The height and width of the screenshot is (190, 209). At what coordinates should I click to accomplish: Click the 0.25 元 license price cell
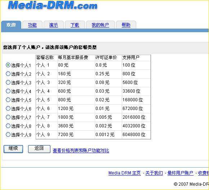point(108,74)
